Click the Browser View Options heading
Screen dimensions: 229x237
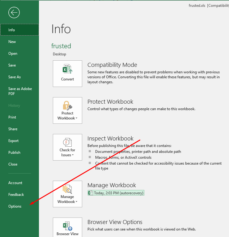pos(115,222)
